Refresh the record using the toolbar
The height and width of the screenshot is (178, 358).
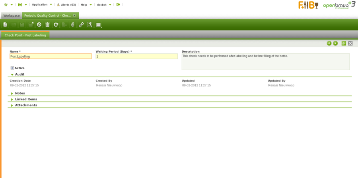click(x=56, y=25)
